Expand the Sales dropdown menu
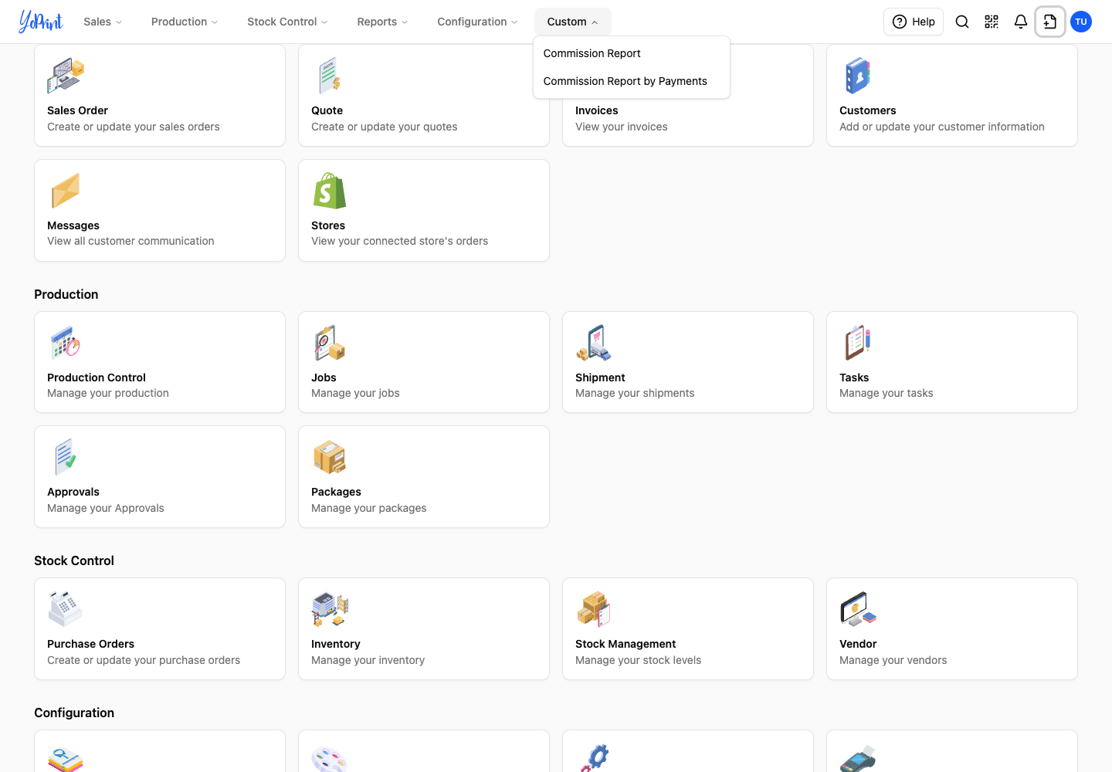The height and width of the screenshot is (772, 1112). 103,22
